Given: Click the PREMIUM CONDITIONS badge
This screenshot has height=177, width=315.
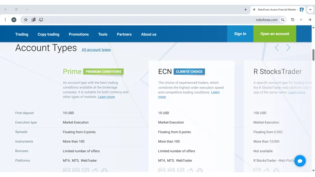Looking at the screenshot, I should [x=104, y=72].
